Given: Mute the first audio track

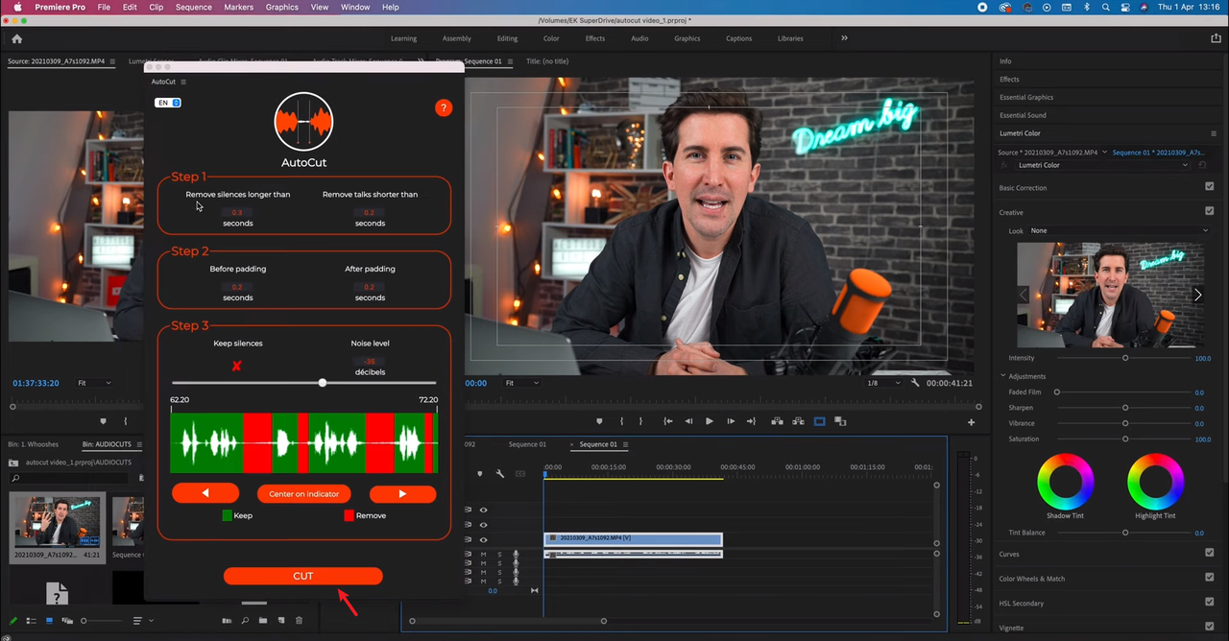Looking at the screenshot, I should 484,555.
